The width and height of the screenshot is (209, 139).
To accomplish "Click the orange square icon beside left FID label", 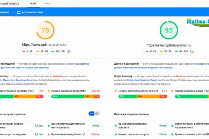I will [48, 91].
